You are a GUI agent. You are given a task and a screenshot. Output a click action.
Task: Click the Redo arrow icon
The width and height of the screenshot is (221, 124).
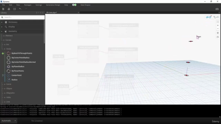[26, 9]
